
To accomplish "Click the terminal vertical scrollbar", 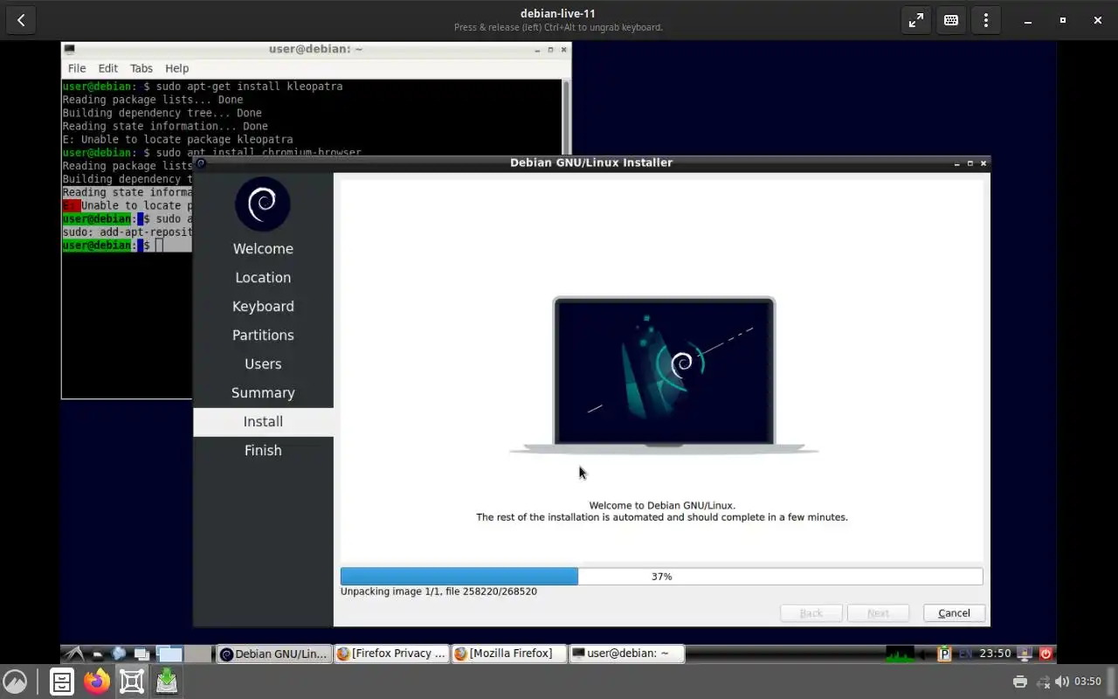I will pos(567,118).
